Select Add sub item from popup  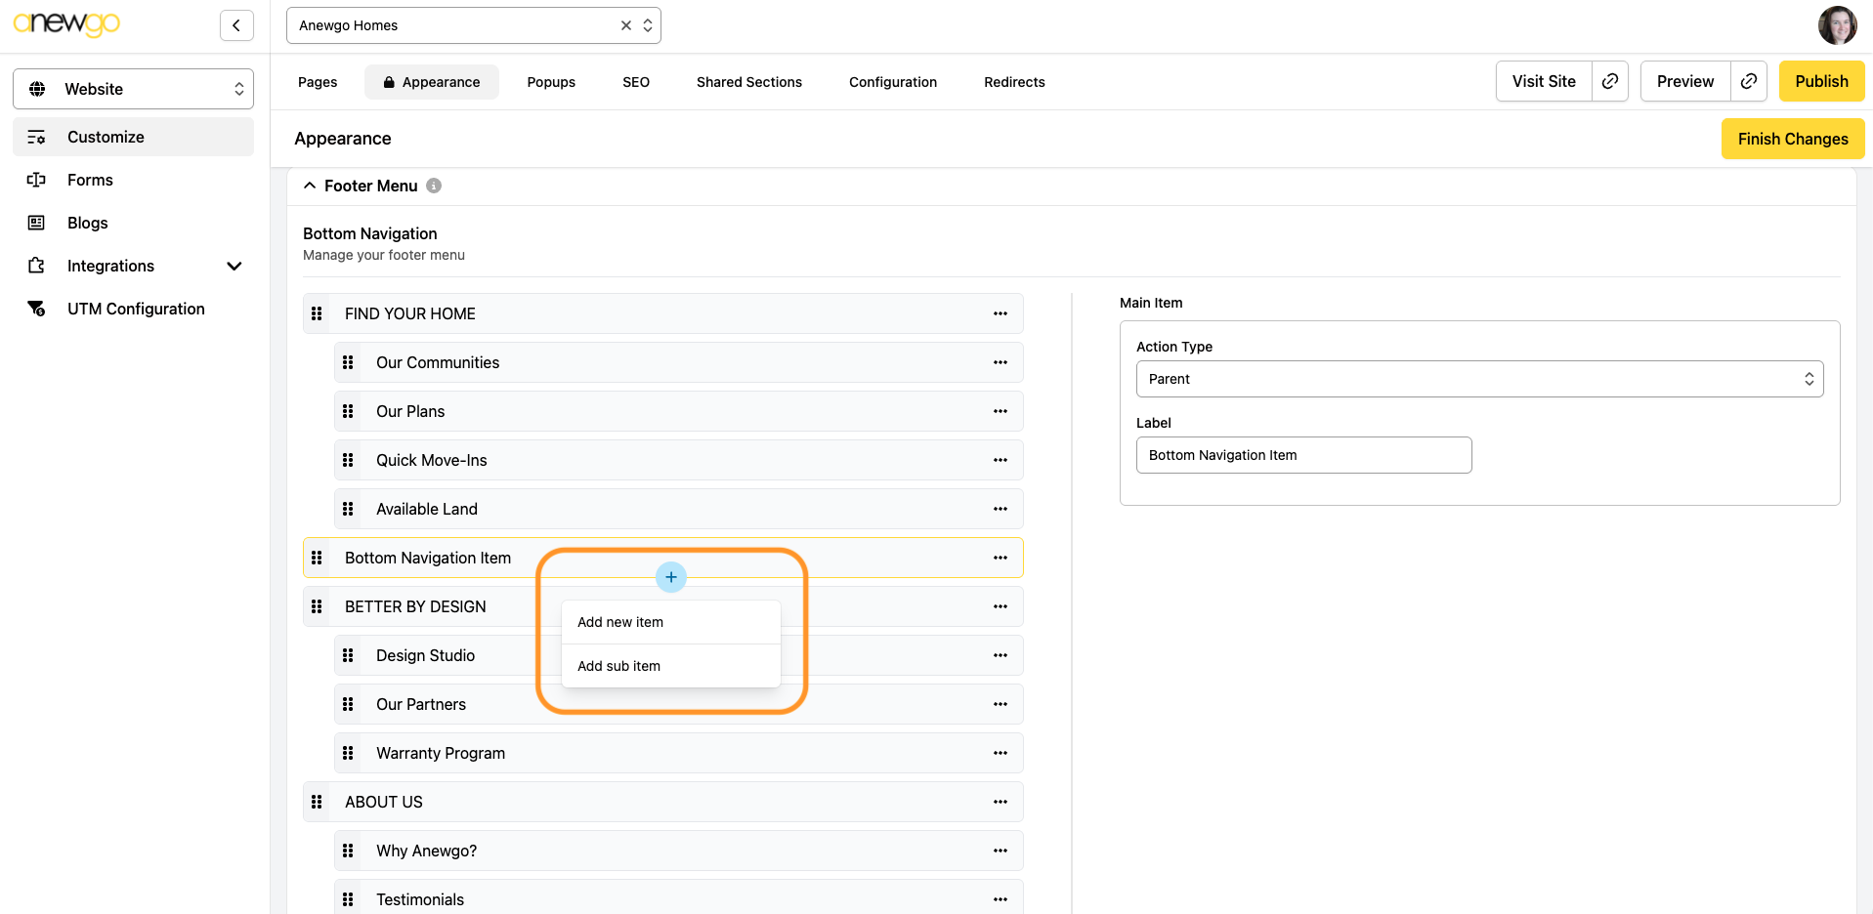[618, 666]
